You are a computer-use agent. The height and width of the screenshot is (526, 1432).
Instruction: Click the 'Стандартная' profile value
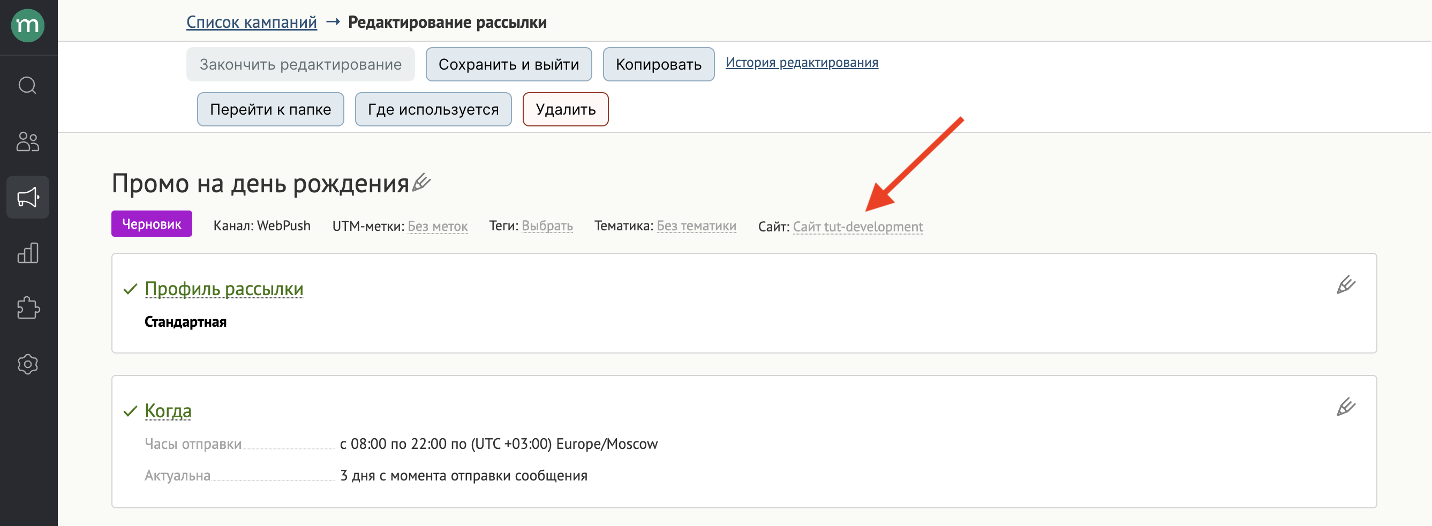pyautogui.click(x=186, y=322)
